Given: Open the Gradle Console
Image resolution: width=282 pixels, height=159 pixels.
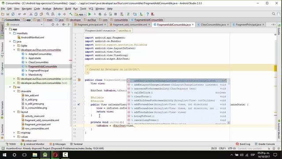Looking at the screenshot, I should click(265, 144).
